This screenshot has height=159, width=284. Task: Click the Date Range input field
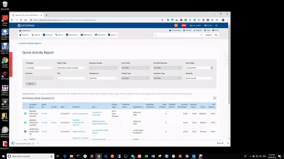click(198, 68)
